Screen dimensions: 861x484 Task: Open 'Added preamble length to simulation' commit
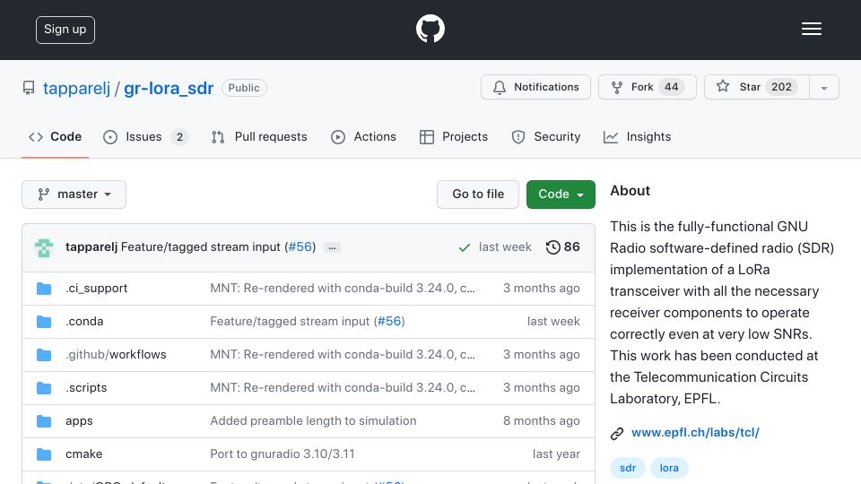(x=314, y=421)
